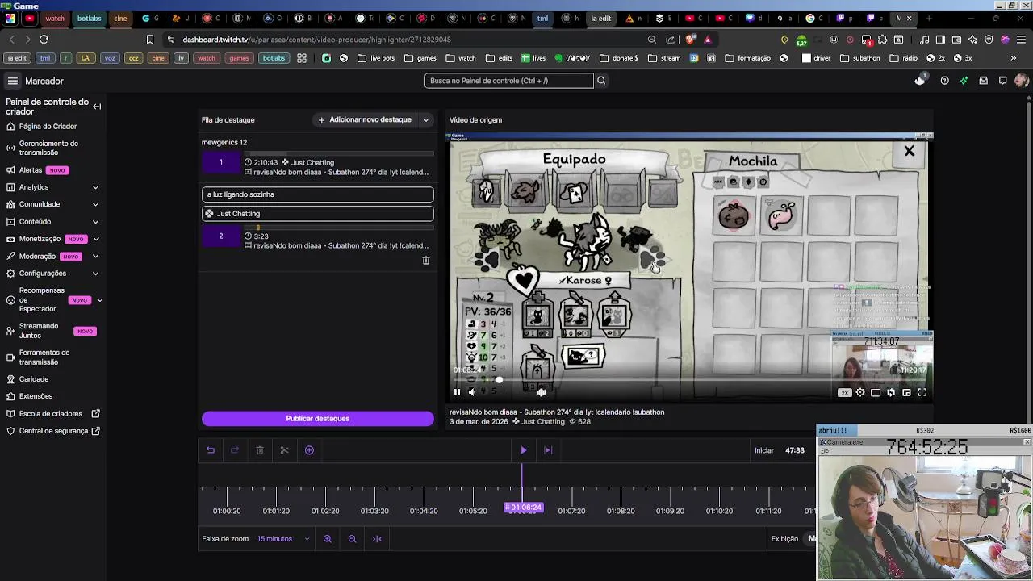Image resolution: width=1033 pixels, height=581 pixels.
Task: Change playback speed via the 2x badge
Action: pos(844,393)
